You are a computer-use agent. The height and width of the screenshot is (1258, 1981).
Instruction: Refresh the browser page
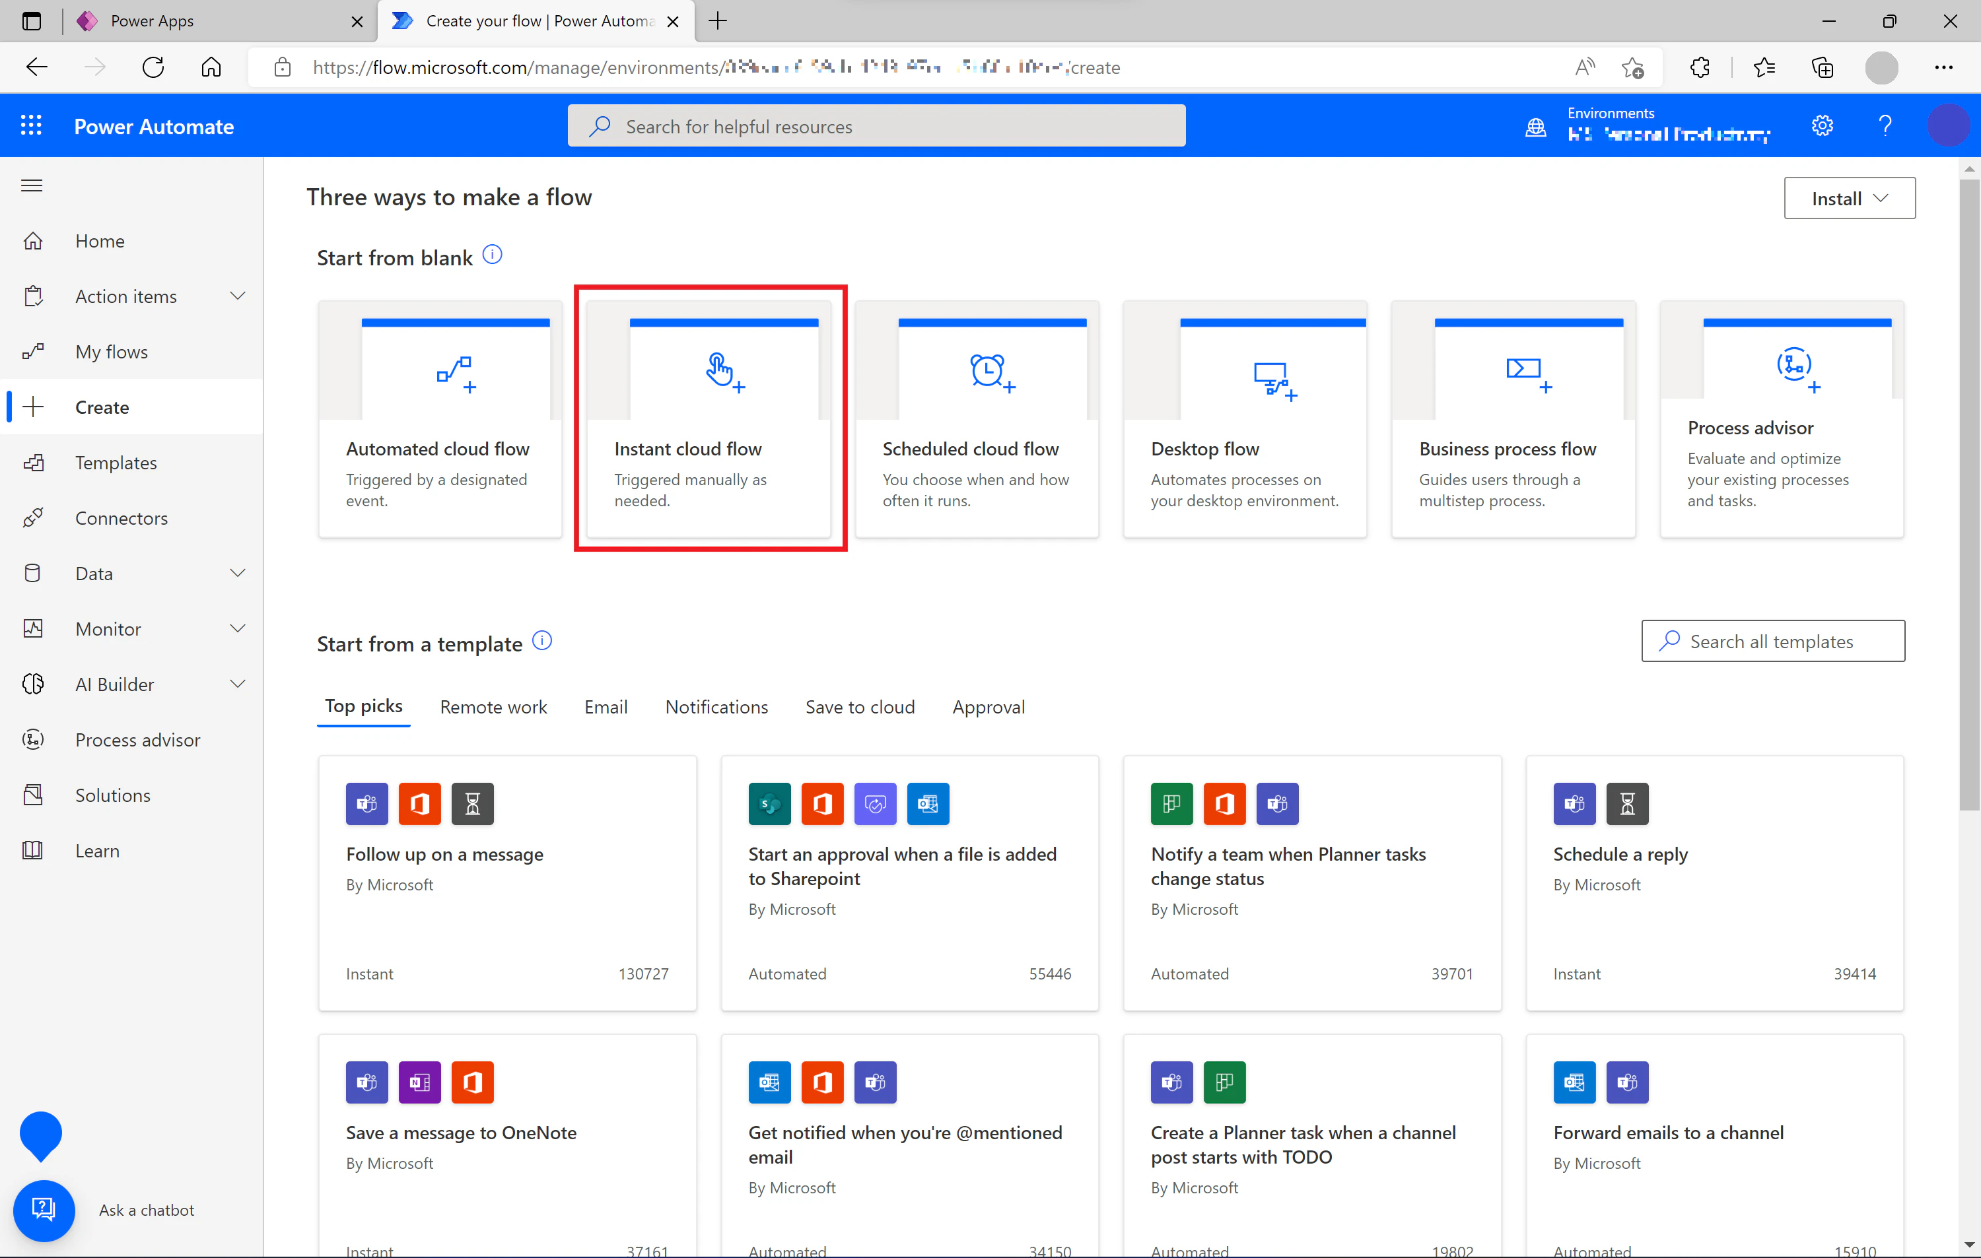coord(153,67)
